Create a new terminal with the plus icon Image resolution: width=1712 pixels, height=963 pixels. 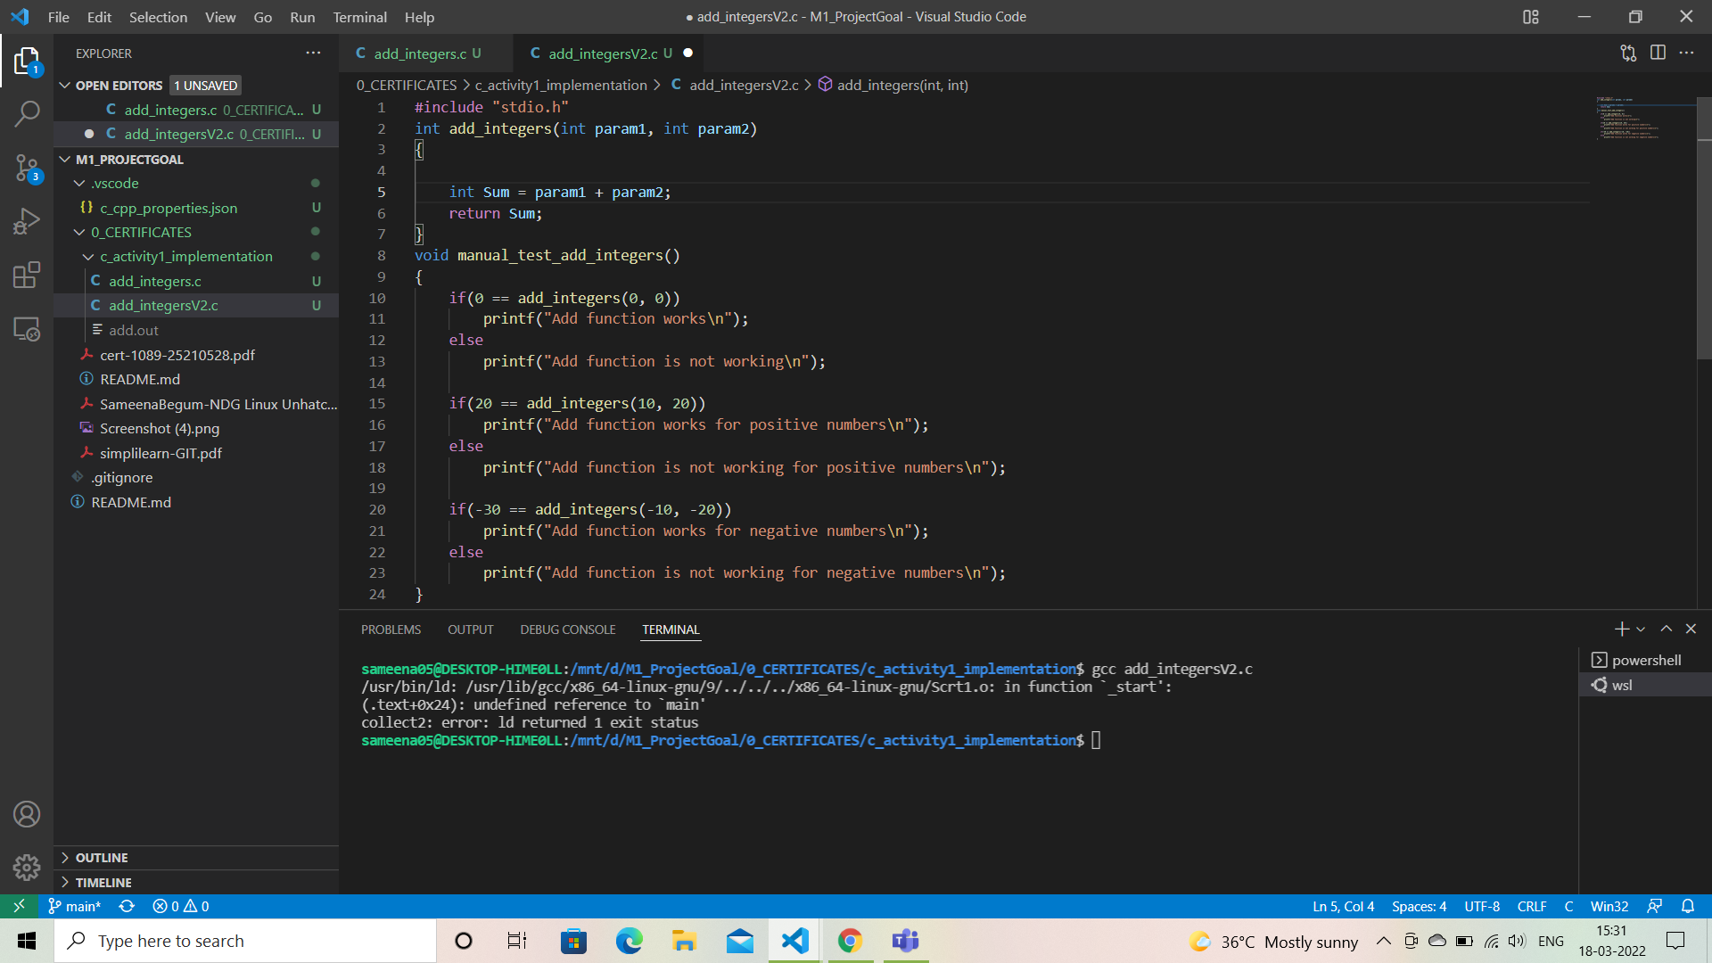point(1621,629)
